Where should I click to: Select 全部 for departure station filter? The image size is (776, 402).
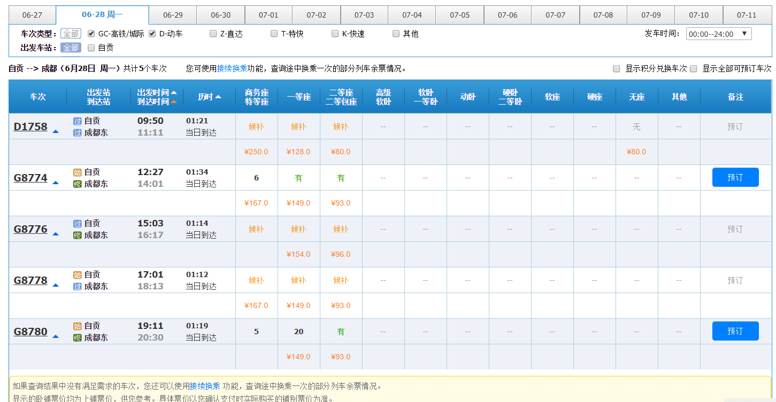[71, 48]
